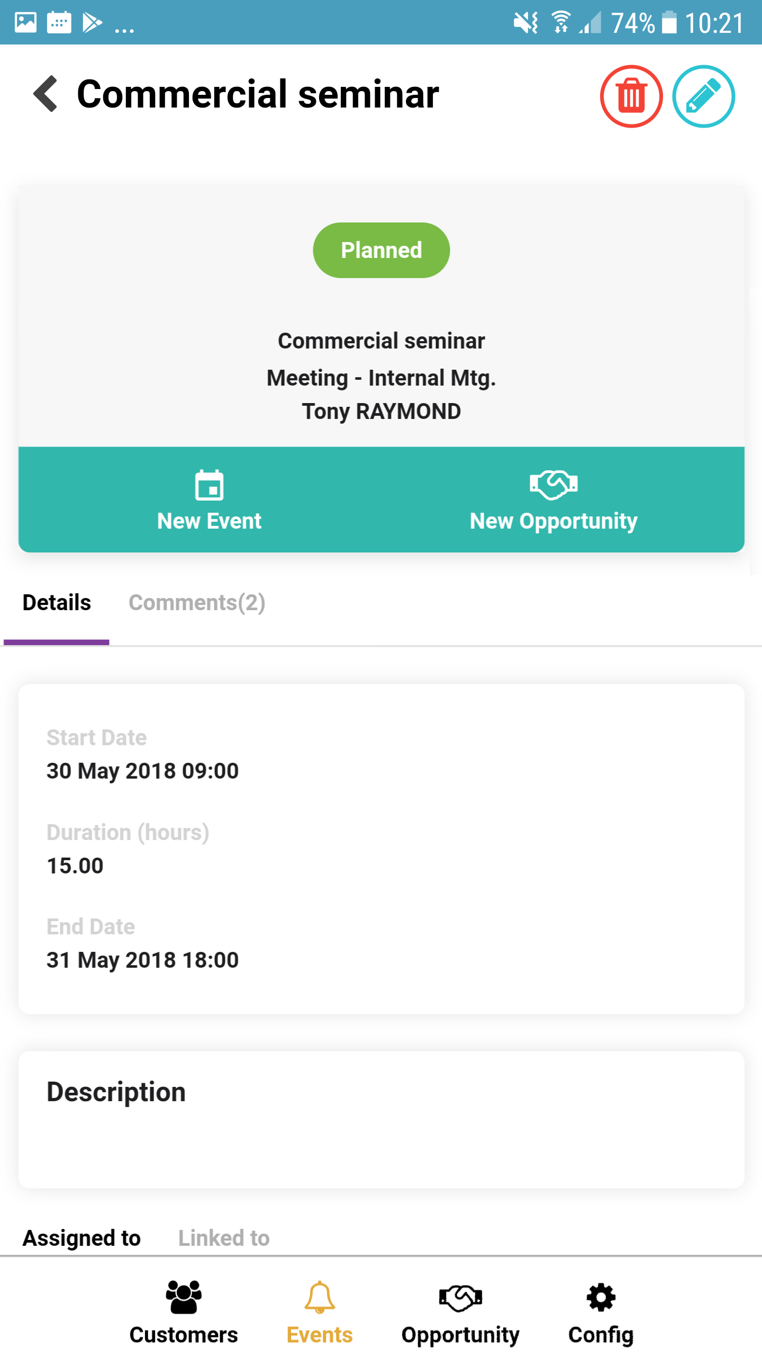Tap the Description card
Screen dimensions: 762x1356
[x=381, y=1119]
